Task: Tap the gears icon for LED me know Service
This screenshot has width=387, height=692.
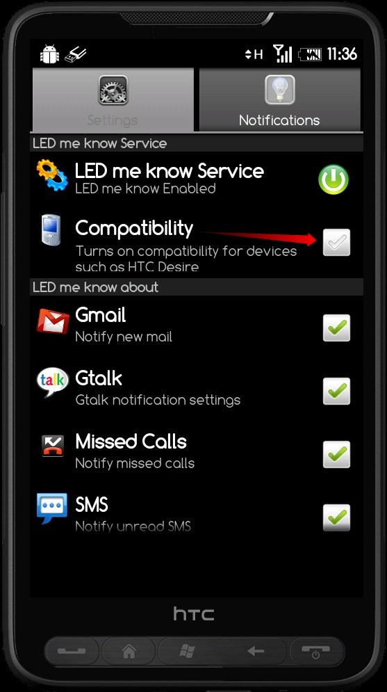Action: (x=52, y=176)
